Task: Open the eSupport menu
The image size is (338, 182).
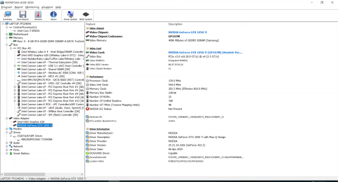Action: point(47,7)
